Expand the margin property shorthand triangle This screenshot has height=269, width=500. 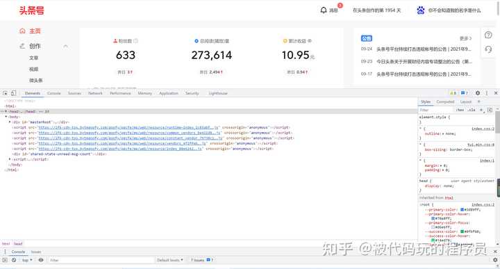pos(440,165)
